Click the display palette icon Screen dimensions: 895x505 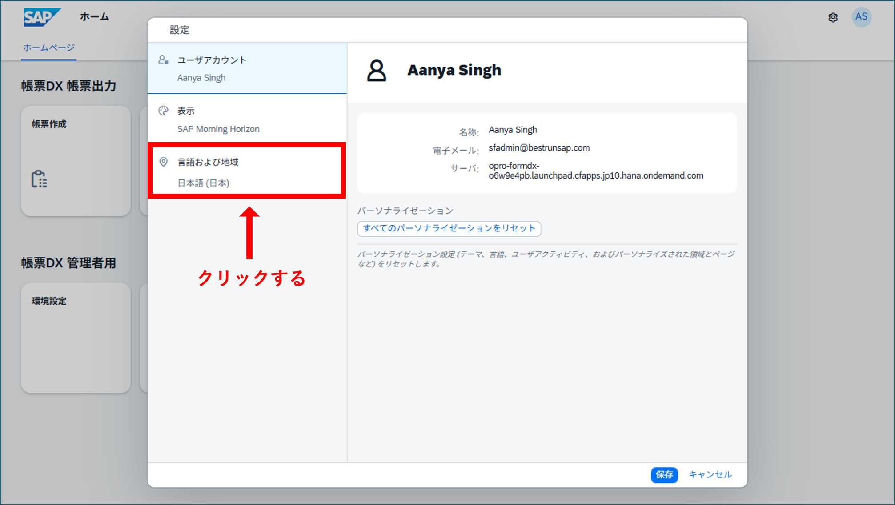(x=163, y=111)
